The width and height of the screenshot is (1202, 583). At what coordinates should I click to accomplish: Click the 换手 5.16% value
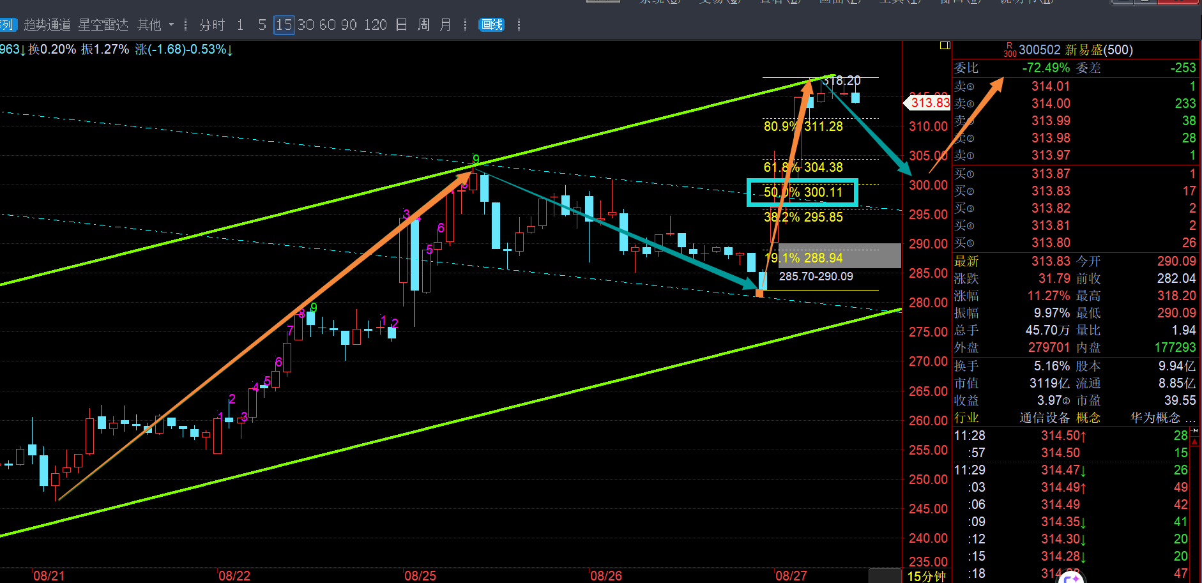[1051, 366]
